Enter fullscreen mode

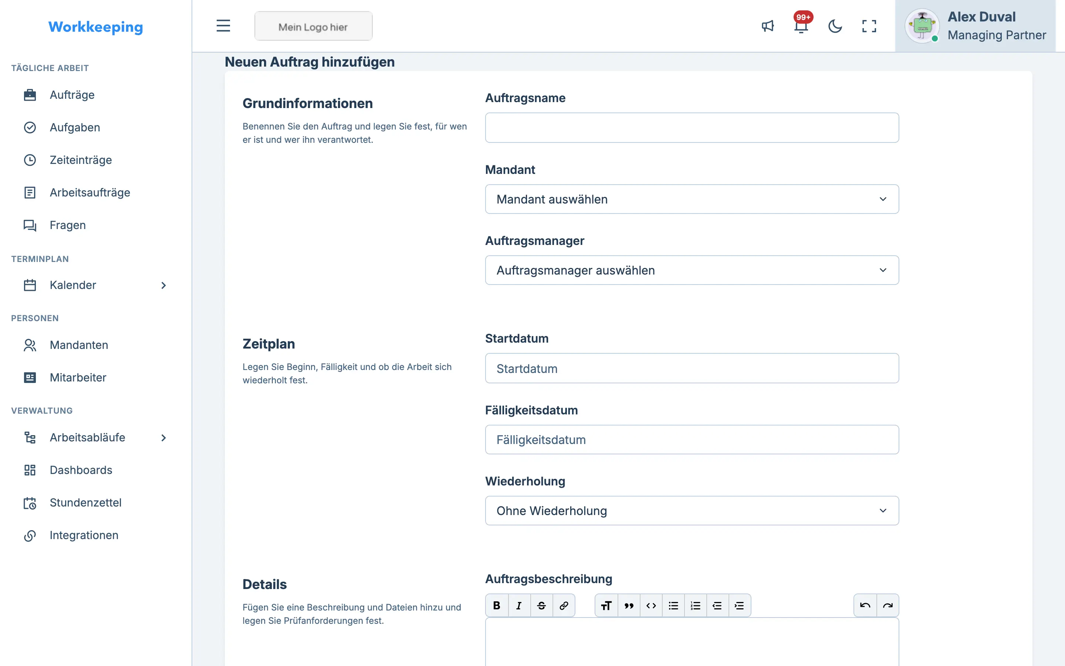[869, 26]
